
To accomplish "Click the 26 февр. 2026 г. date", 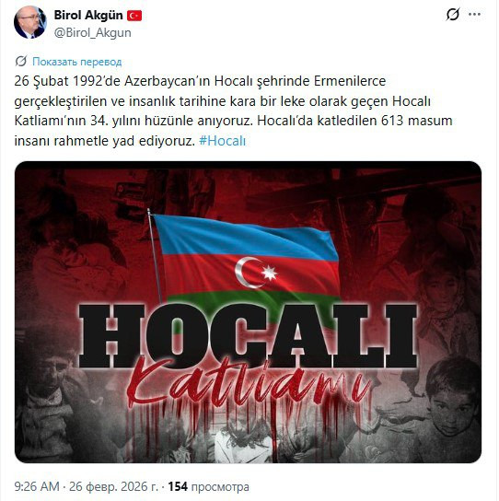I will (x=113, y=486).
